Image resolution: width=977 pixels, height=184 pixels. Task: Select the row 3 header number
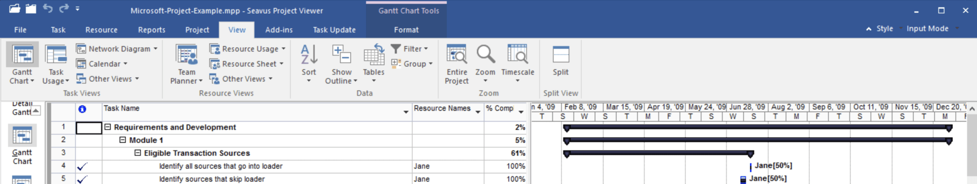tap(64, 153)
